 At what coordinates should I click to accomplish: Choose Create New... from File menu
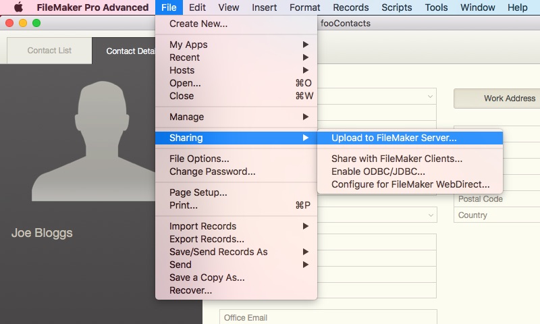236,24
